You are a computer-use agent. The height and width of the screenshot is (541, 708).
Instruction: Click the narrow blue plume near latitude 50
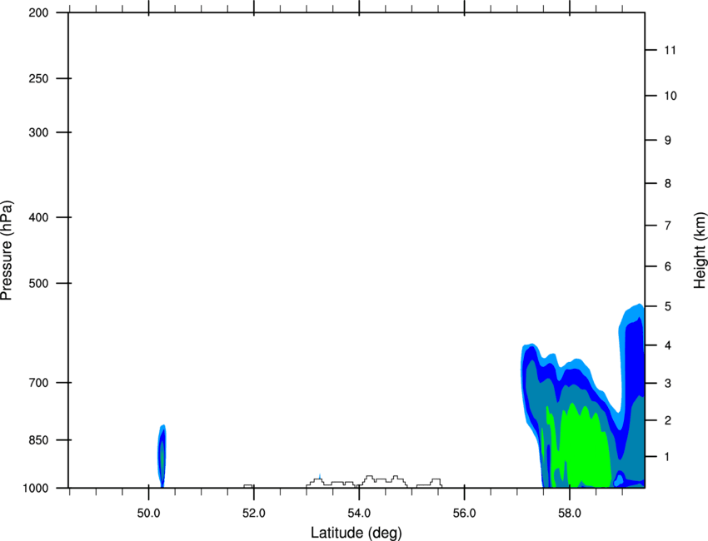[162, 456]
